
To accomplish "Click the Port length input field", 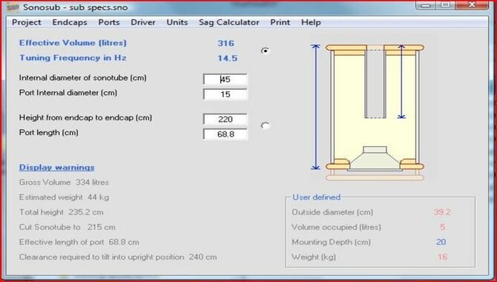I will 225,134.
